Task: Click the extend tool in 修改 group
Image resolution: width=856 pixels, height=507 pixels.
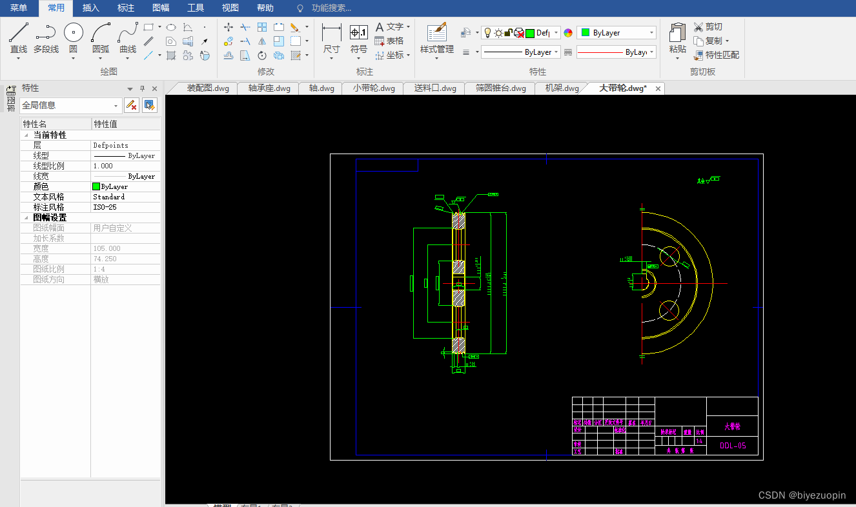Action: coord(245,41)
